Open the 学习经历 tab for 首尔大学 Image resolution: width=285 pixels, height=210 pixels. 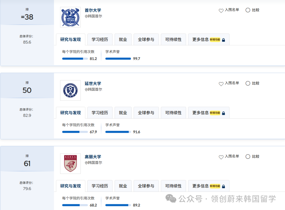point(100,40)
